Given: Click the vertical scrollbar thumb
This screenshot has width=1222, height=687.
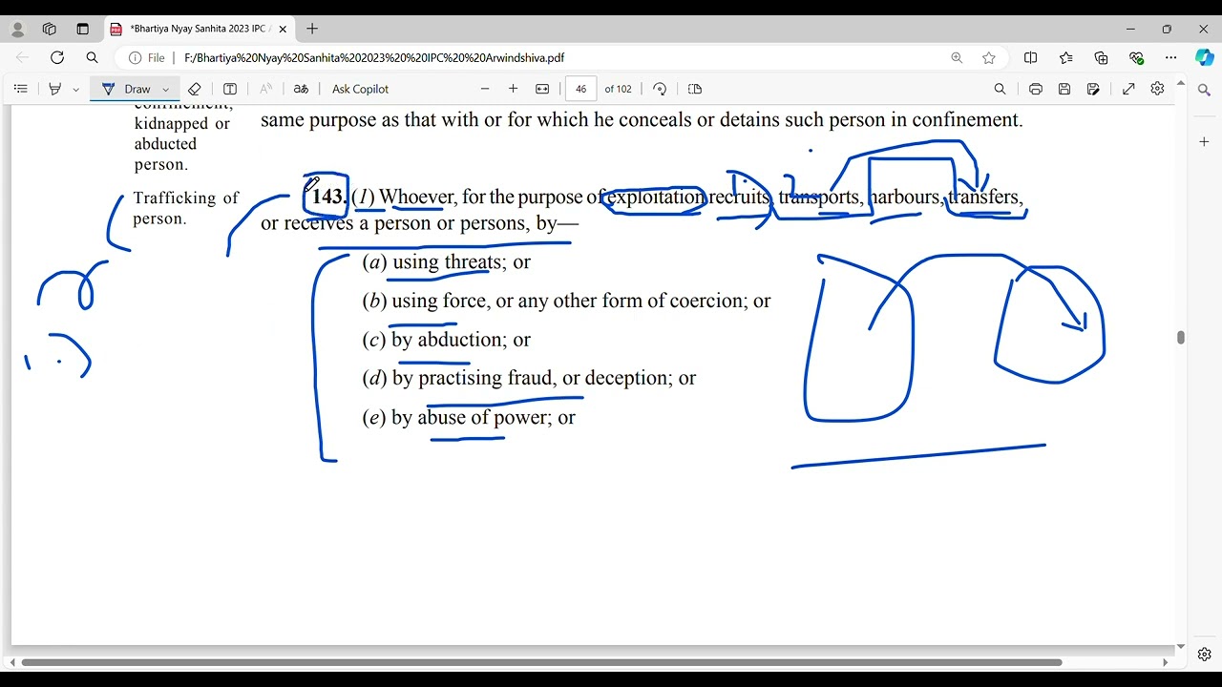Looking at the screenshot, I should tap(1181, 338).
